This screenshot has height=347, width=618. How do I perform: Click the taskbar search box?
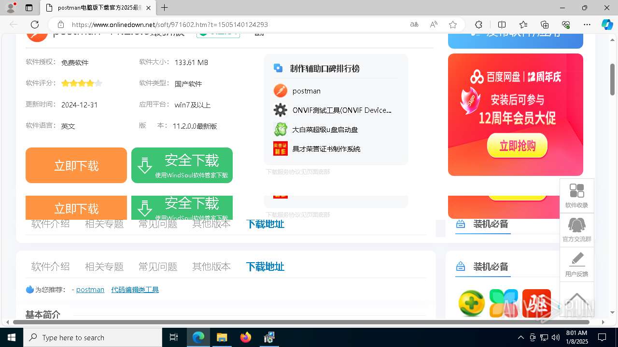tap(93, 337)
